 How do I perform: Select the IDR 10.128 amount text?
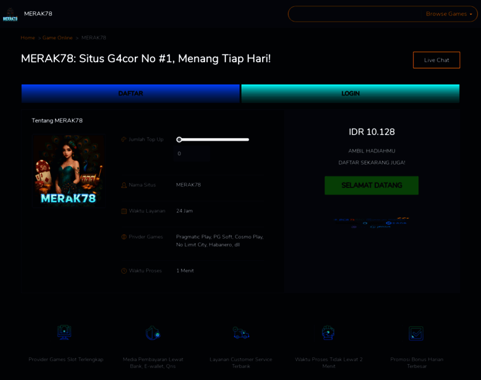(x=372, y=132)
